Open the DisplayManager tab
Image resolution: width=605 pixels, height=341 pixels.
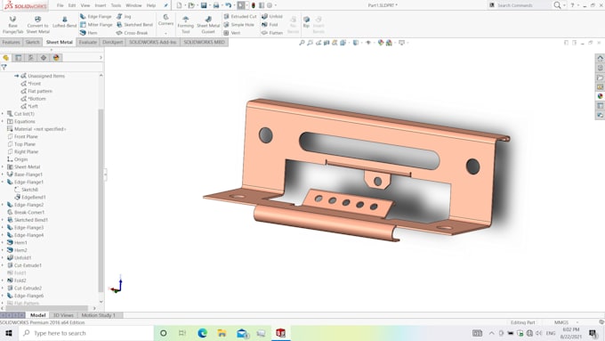click(x=56, y=58)
